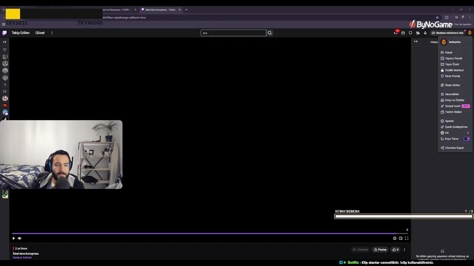
Task: Toggle the Koyu Tema dark theme switch
Action: point(467,139)
